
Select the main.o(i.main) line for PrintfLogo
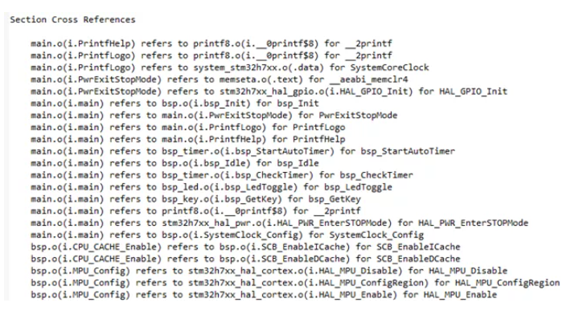pos(187,128)
